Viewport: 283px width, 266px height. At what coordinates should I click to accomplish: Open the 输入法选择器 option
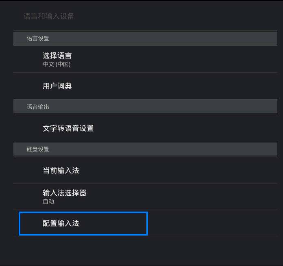point(65,193)
